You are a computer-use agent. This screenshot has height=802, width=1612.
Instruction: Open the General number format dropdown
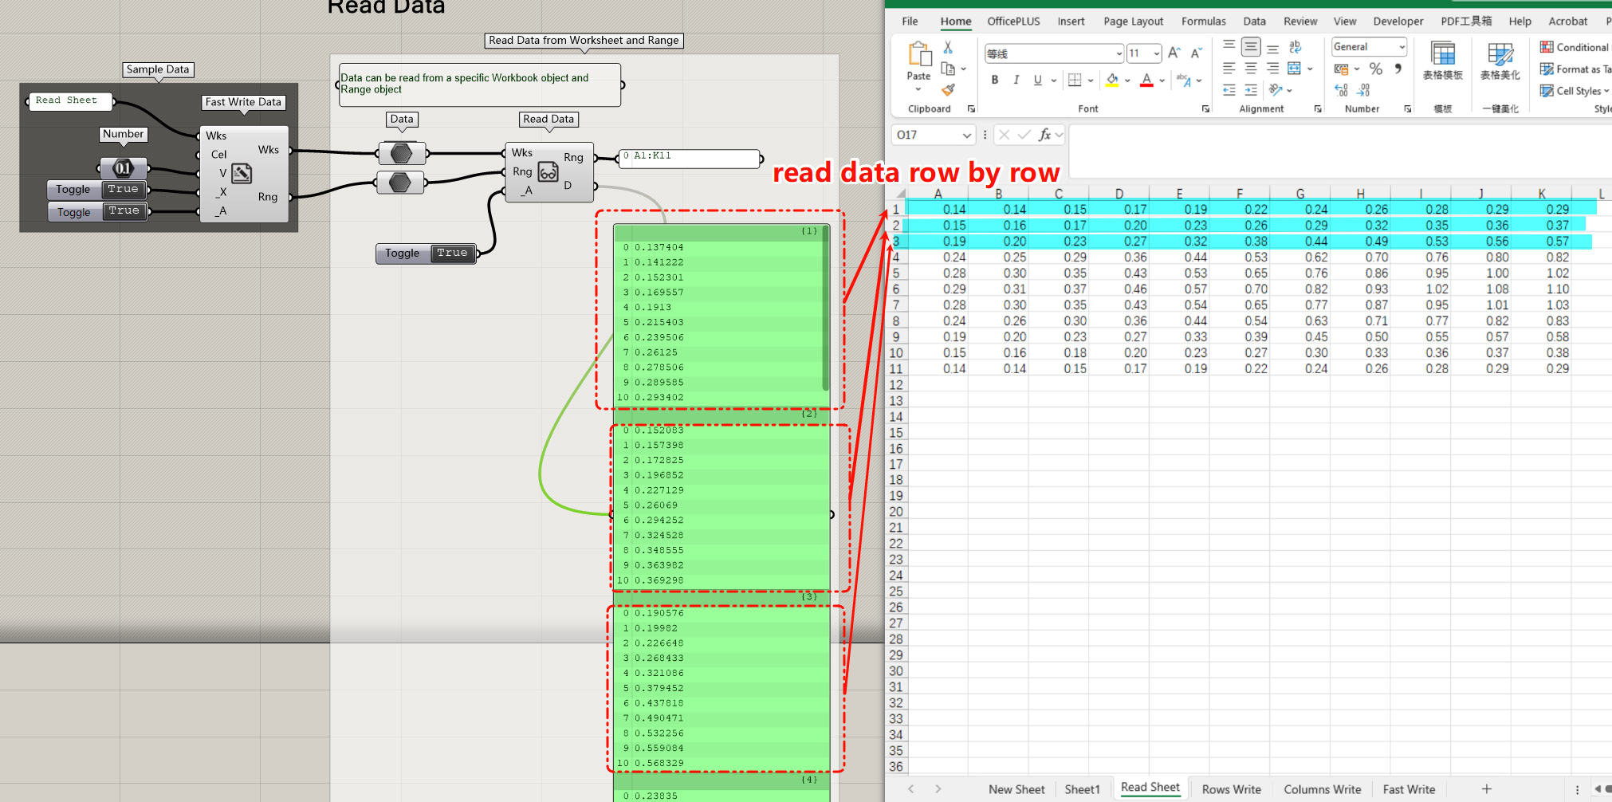[x=1402, y=47]
